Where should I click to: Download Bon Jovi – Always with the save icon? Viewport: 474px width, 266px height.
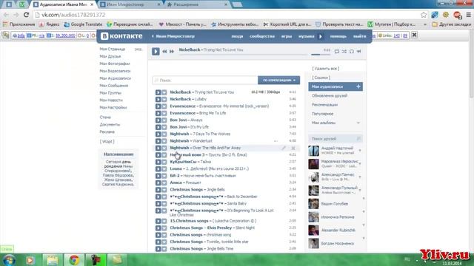point(164,120)
